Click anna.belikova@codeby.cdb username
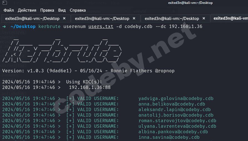This screenshot has width=248, height=141. click(172, 104)
